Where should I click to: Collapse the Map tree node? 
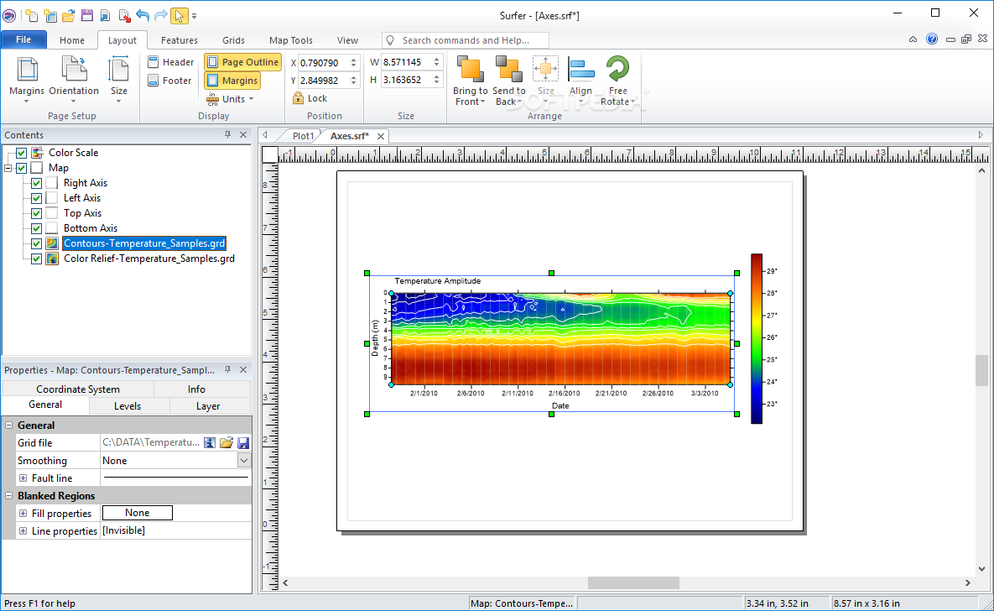[x=8, y=168]
